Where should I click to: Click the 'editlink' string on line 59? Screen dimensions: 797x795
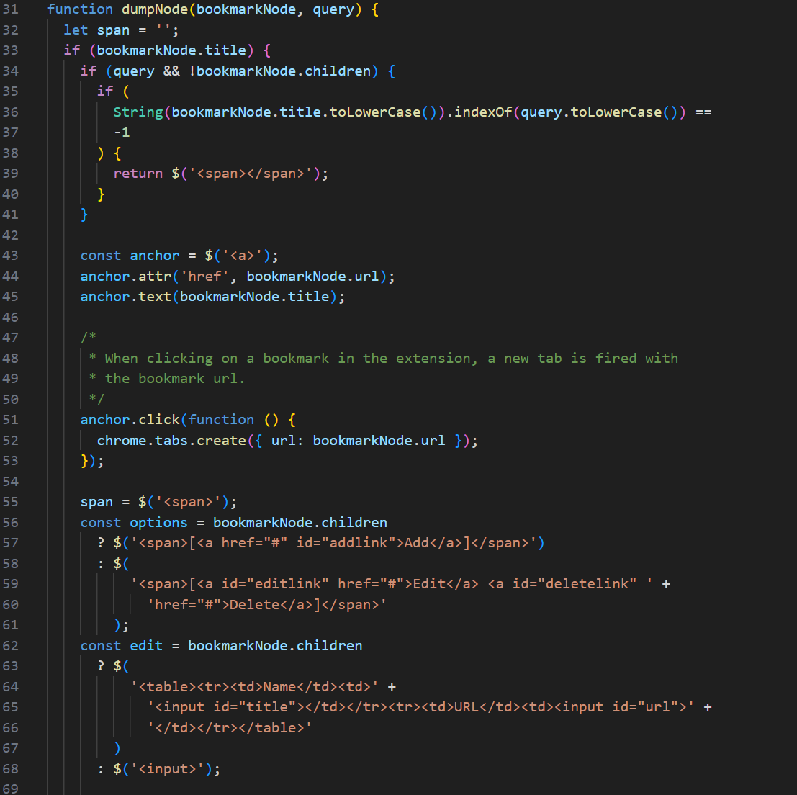point(288,584)
